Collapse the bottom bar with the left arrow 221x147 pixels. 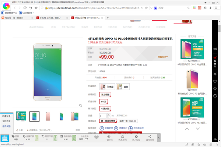(159, 138)
